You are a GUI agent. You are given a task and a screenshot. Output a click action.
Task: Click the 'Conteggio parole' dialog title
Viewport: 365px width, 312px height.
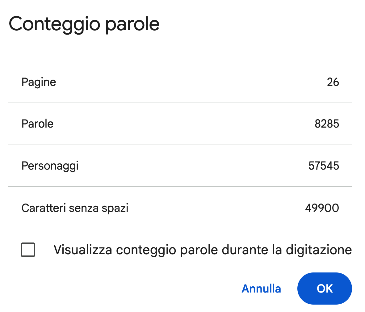click(x=84, y=23)
